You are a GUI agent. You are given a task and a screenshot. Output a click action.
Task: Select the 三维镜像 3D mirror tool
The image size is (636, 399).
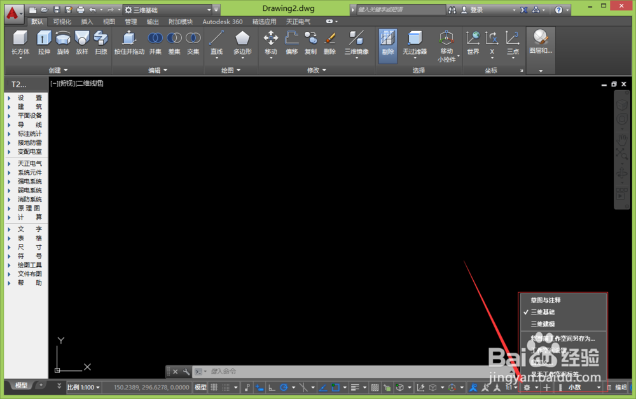point(357,43)
